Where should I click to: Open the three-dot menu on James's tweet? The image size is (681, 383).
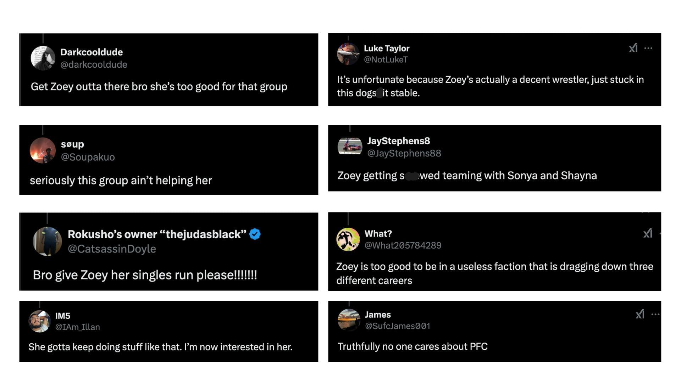coord(655,314)
